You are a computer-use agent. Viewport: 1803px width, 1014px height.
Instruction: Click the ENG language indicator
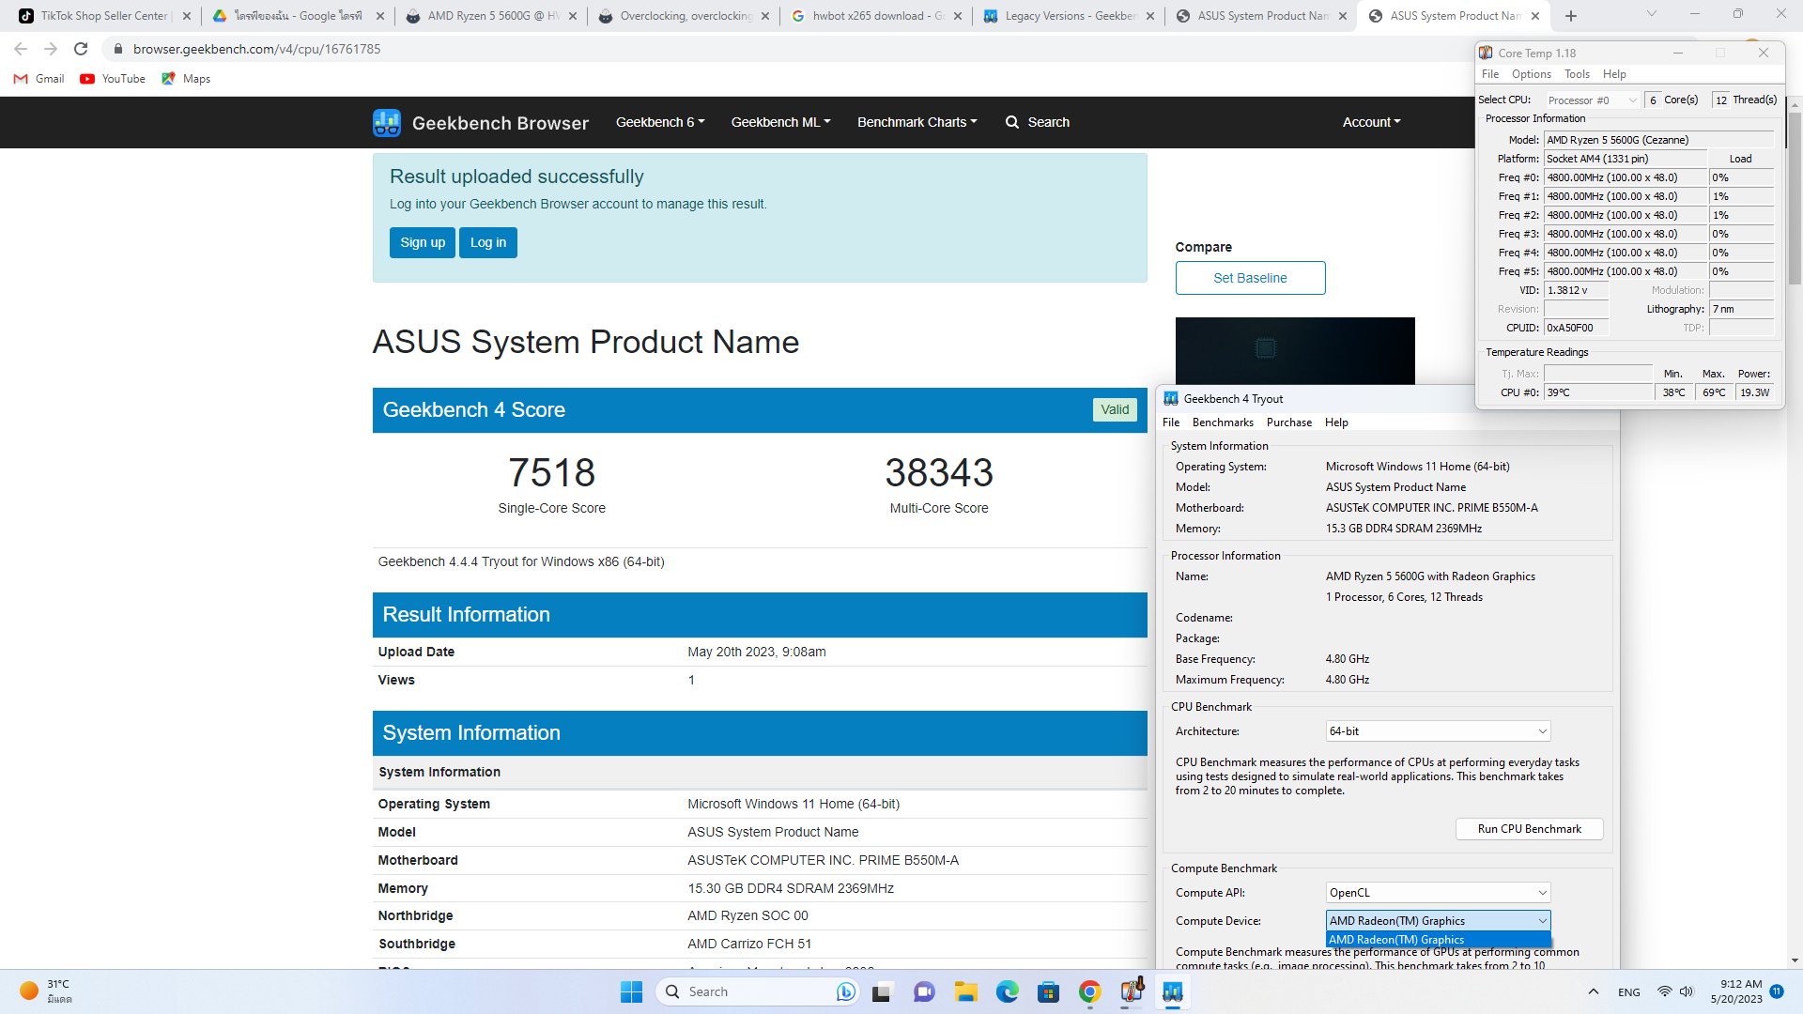tap(1629, 992)
